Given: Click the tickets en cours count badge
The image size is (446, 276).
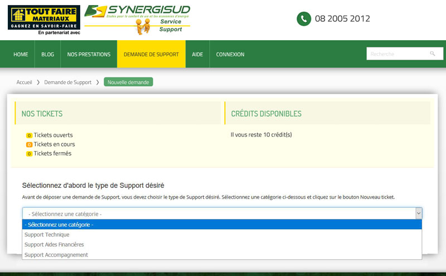Looking at the screenshot, I should [x=29, y=145].
